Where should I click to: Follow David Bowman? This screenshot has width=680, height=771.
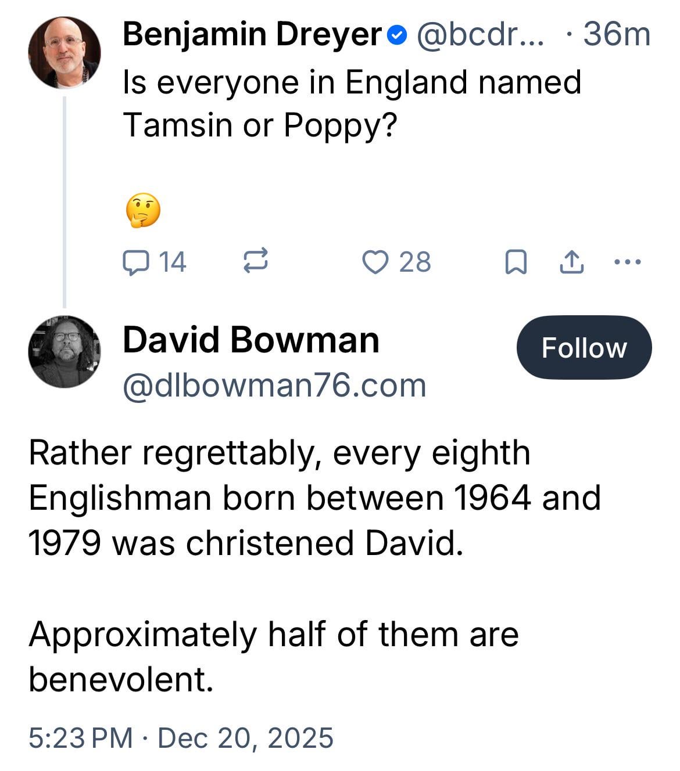[x=584, y=347]
